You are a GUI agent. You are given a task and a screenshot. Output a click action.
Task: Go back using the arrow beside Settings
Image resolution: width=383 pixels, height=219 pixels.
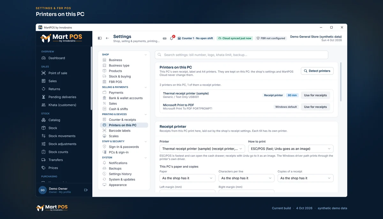[x=107, y=38]
